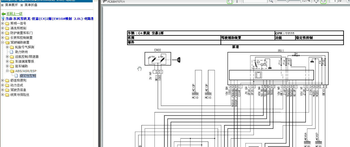Click the folder icon of 清洗和雨刮
This screenshot has height=147, width=350.
coord(7,28)
